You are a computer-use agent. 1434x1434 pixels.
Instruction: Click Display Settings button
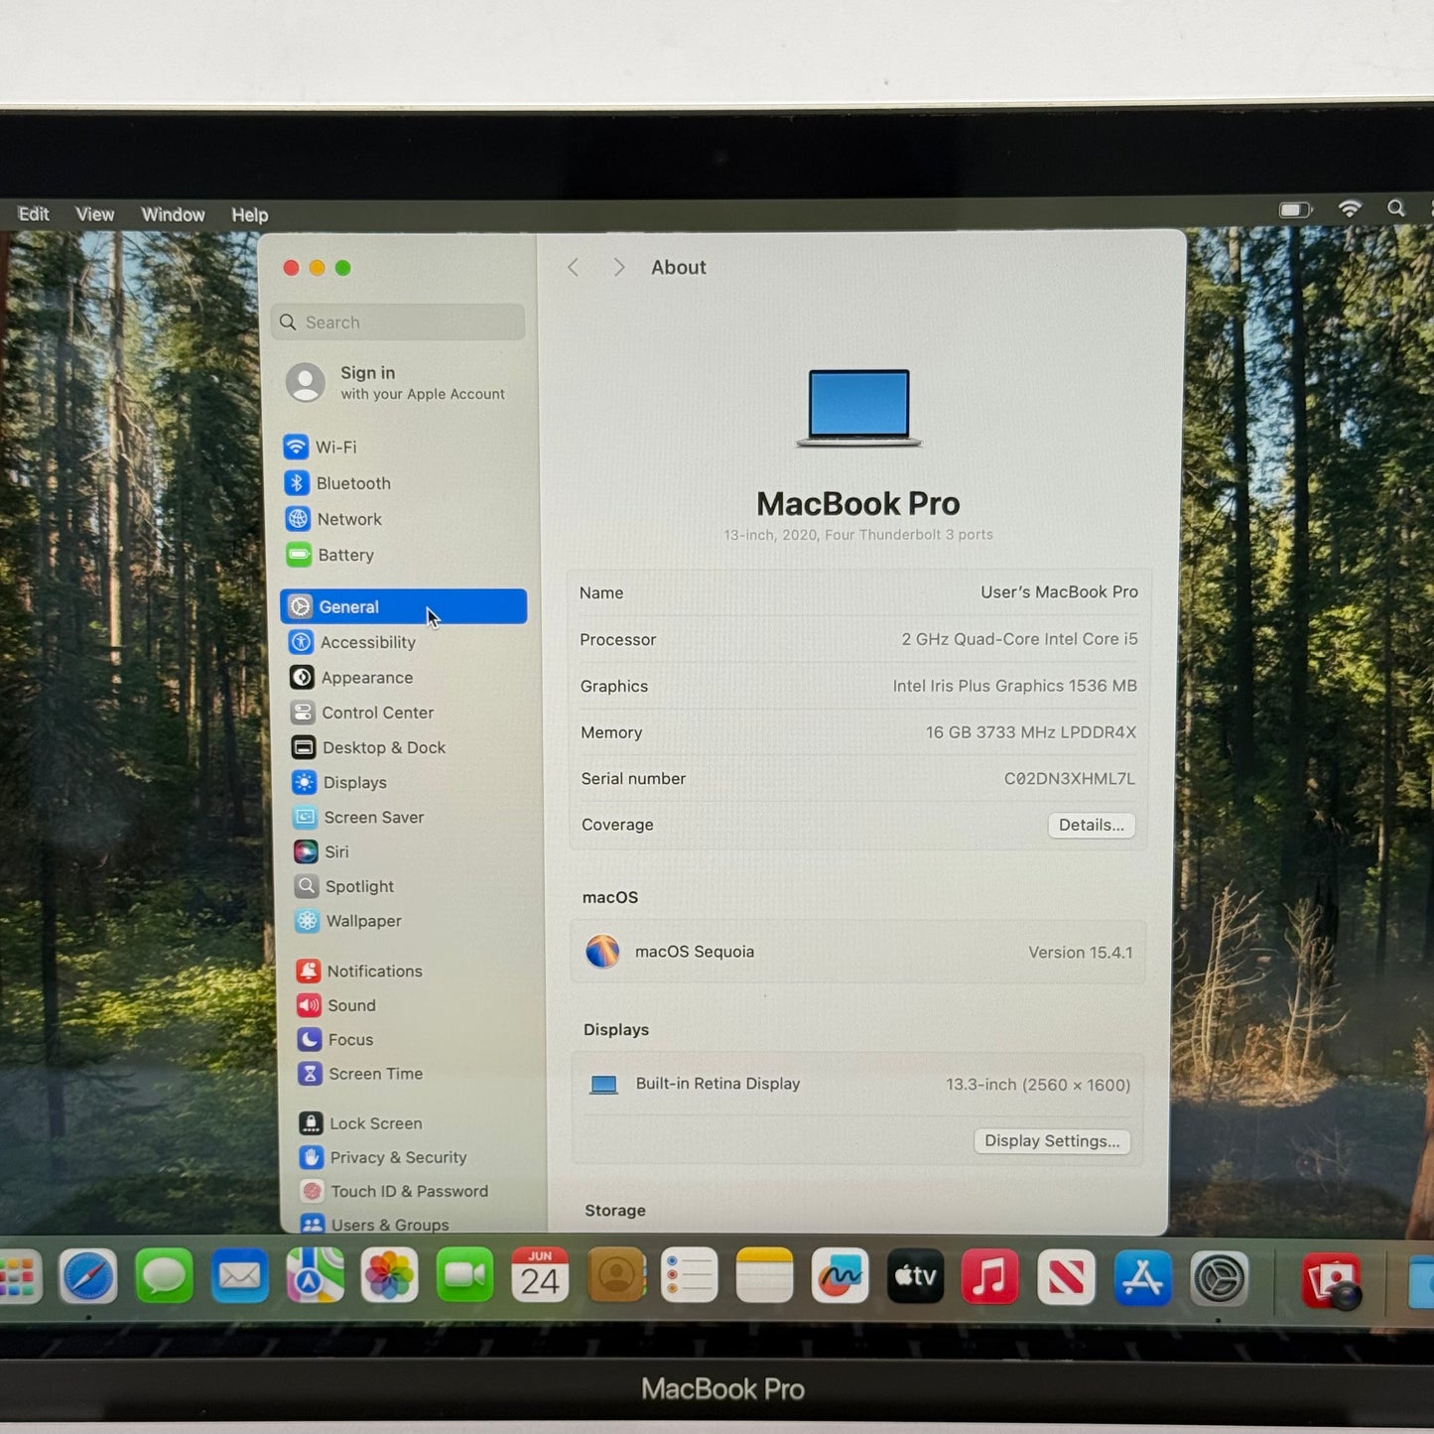point(1052,1141)
